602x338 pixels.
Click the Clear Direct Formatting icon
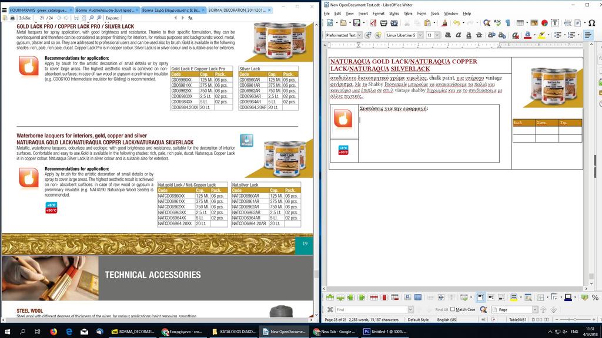(515, 35)
